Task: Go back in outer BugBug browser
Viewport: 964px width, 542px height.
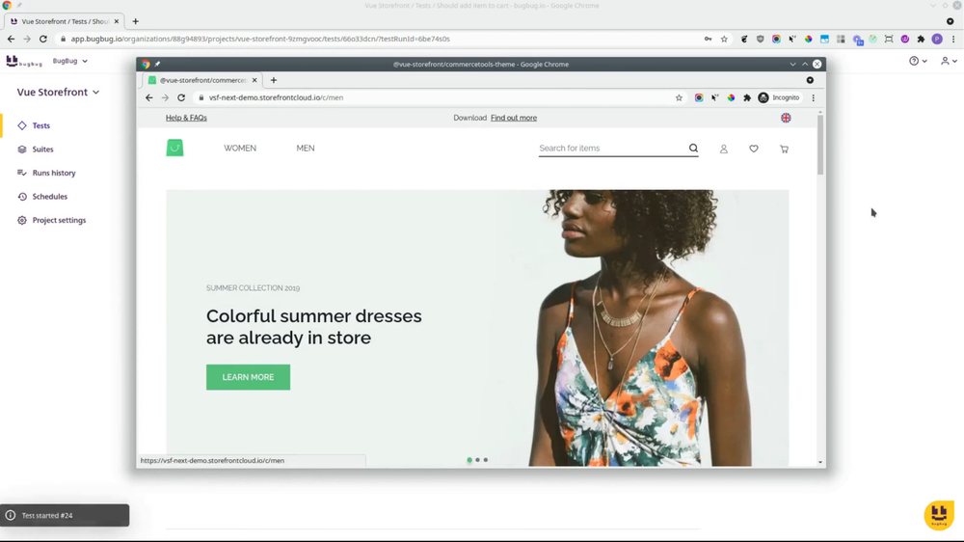Action: (x=11, y=39)
